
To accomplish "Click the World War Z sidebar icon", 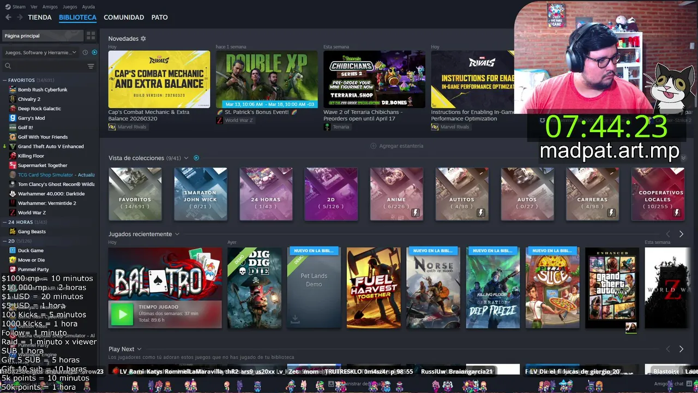I will tap(13, 212).
